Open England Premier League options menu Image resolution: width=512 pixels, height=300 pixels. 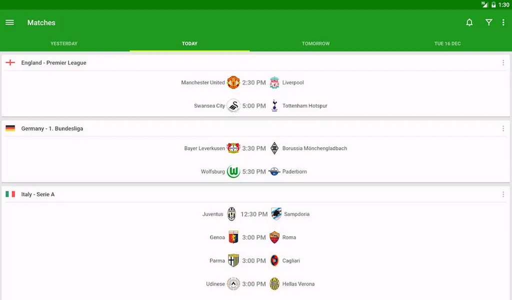pyautogui.click(x=503, y=62)
